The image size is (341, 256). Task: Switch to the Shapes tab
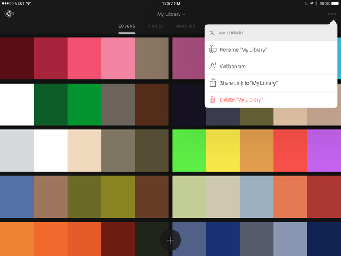pyautogui.click(x=155, y=26)
